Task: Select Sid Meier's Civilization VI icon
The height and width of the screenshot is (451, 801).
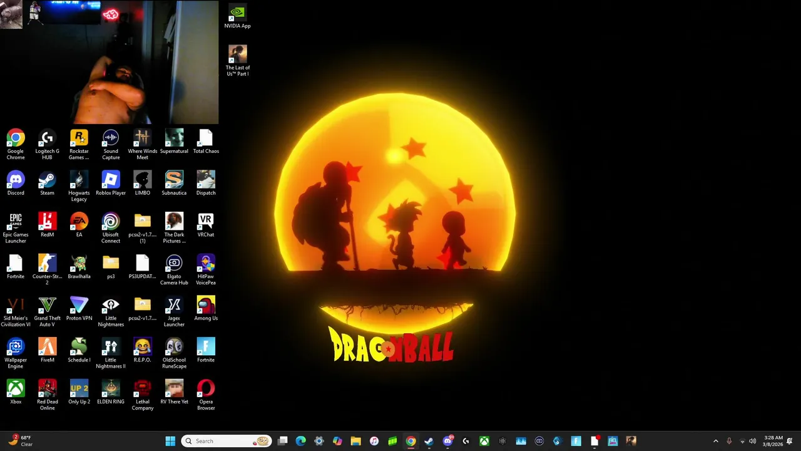Action: [16, 312]
